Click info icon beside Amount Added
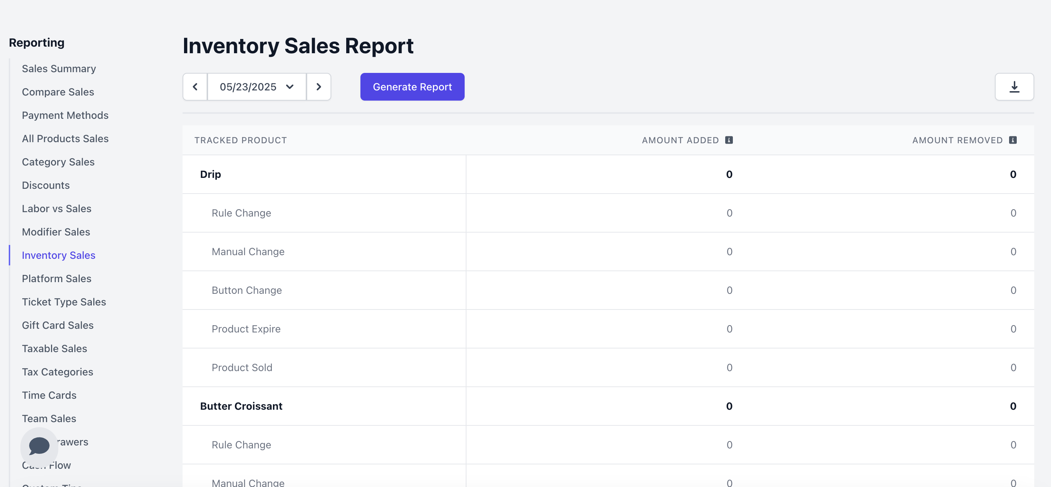The image size is (1051, 487). tap(729, 140)
